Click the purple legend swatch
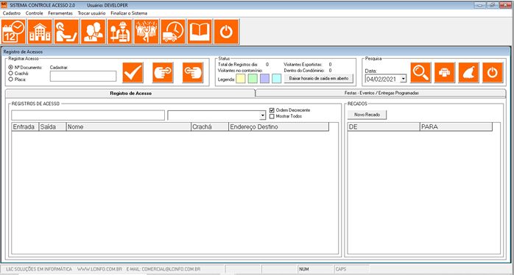 coord(264,79)
